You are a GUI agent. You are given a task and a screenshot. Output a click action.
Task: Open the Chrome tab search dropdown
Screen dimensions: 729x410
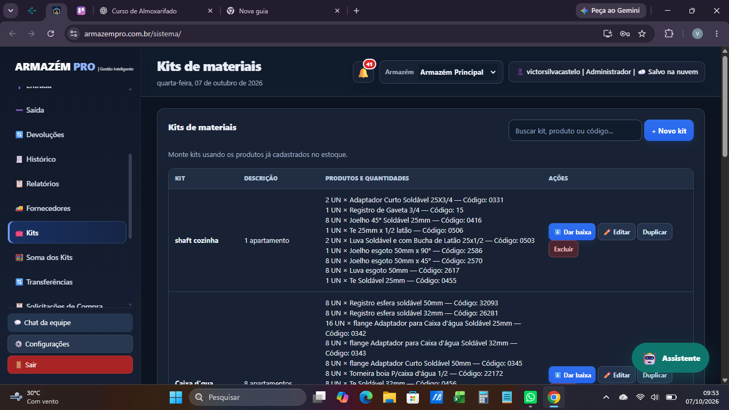coord(11,11)
